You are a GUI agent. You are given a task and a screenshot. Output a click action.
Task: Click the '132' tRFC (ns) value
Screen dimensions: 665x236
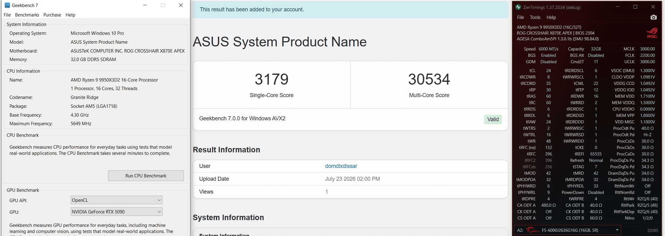(x=548, y=147)
